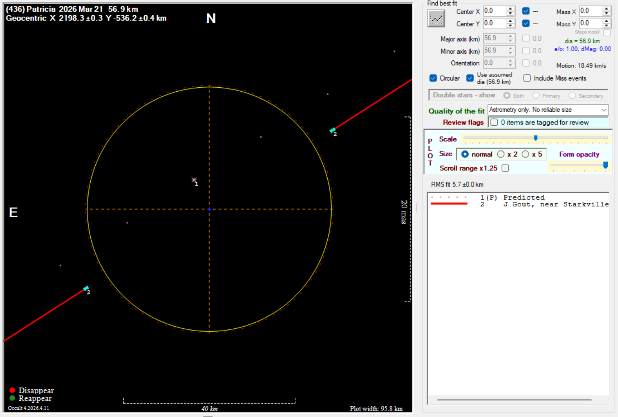This screenshot has width=618, height=417.
Task: Click the Center X input field
Action: [495, 11]
